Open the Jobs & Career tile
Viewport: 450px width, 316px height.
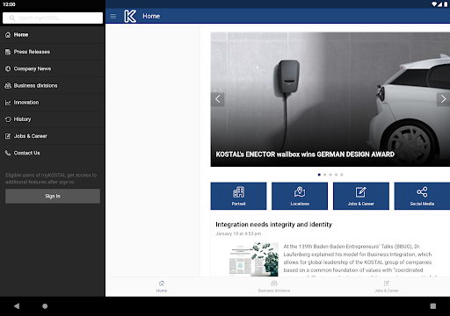click(x=361, y=196)
